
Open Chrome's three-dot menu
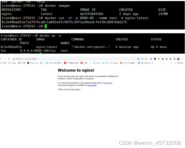pyautogui.click(x=182, y=59)
